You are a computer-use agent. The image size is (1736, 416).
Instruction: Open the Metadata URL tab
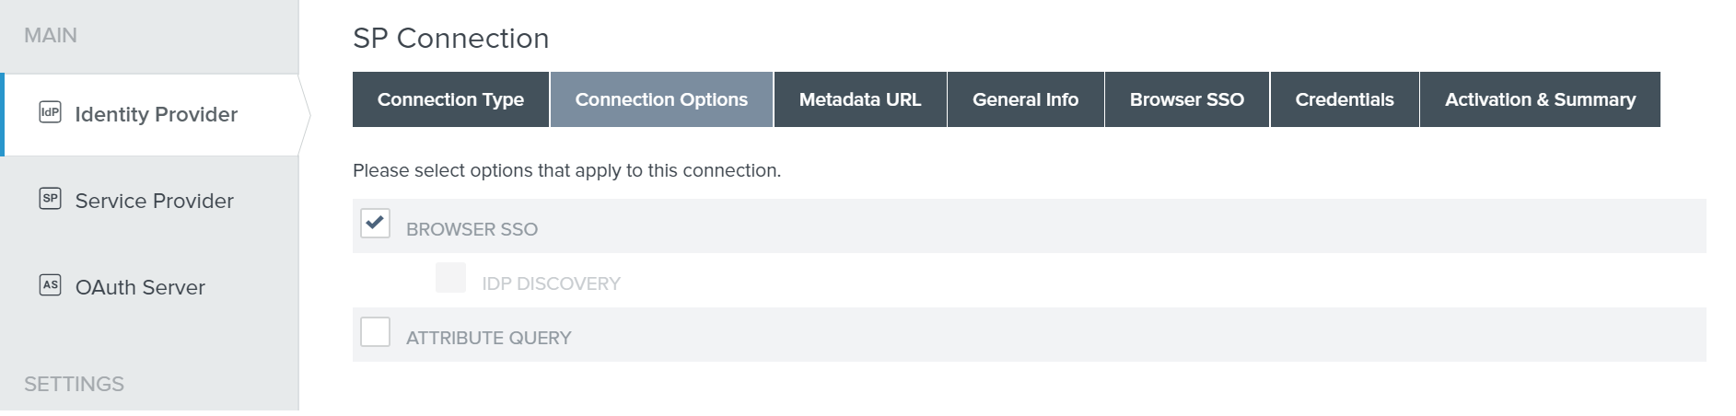coord(860,99)
